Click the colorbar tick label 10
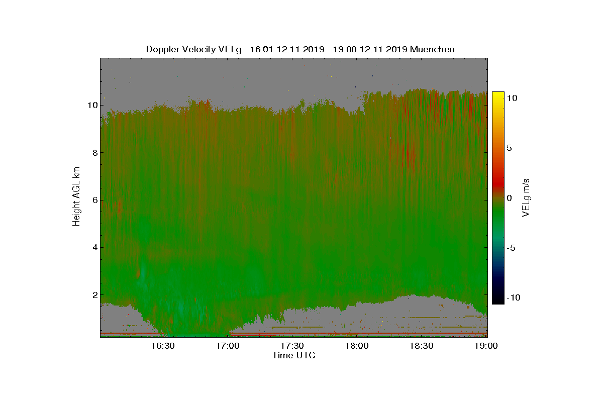 [512, 98]
